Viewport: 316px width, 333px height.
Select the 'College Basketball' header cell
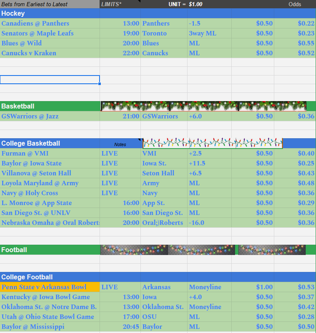tap(50, 143)
